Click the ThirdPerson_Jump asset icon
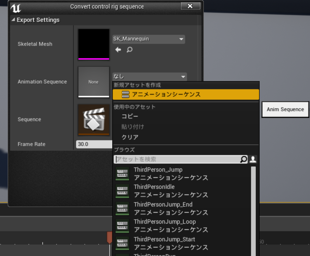This screenshot has height=256, width=310. click(122, 174)
